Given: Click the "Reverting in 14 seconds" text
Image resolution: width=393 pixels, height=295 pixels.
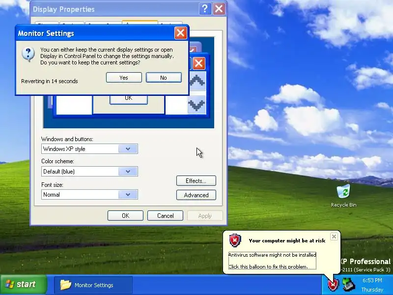Looking at the screenshot, I should click(50, 81).
